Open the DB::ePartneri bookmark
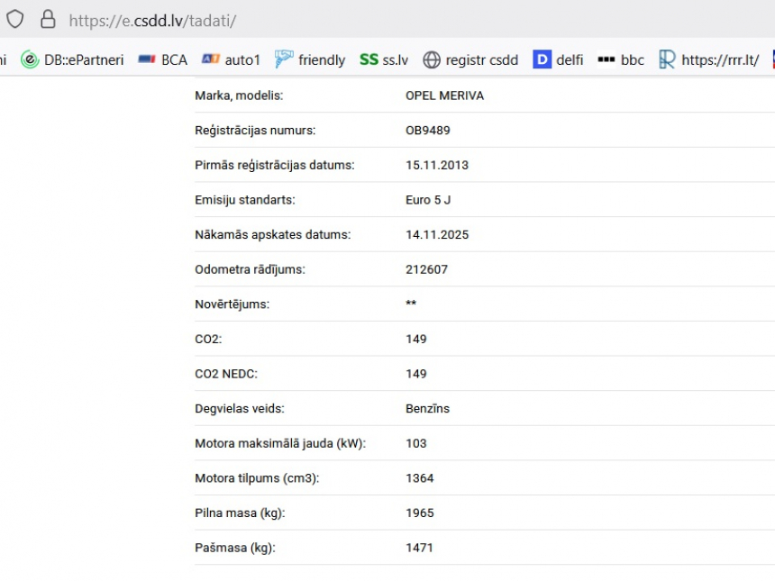 (72, 59)
